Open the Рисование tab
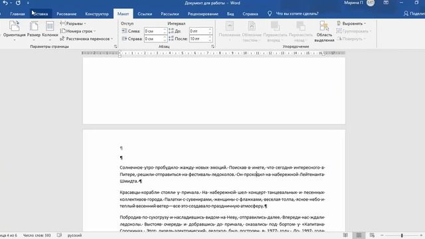425x239 pixels. click(x=66, y=14)
